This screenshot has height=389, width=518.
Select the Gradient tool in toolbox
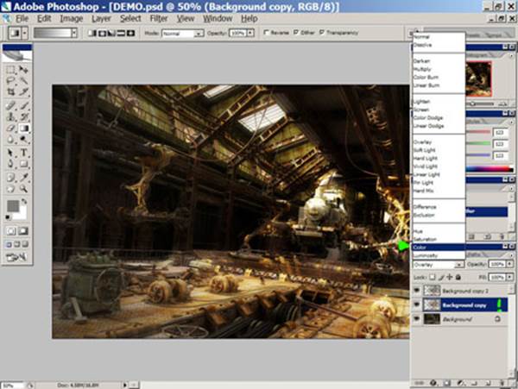[x=23, y=128]
